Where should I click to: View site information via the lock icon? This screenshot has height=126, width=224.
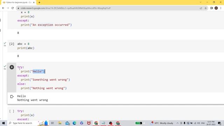click(x=18, y=8)
